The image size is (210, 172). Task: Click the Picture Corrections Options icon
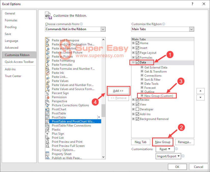pyautogui.click(x=47, y=105)
